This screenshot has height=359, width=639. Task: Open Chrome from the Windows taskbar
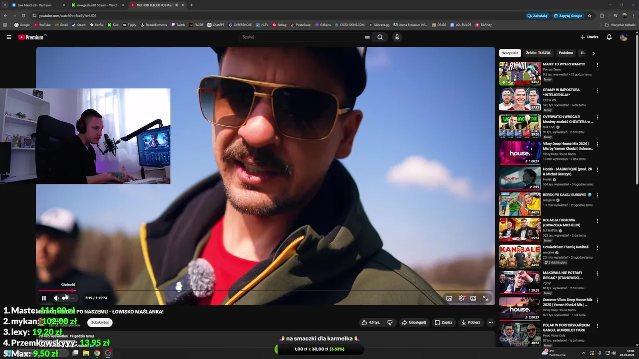click(97, 353)
